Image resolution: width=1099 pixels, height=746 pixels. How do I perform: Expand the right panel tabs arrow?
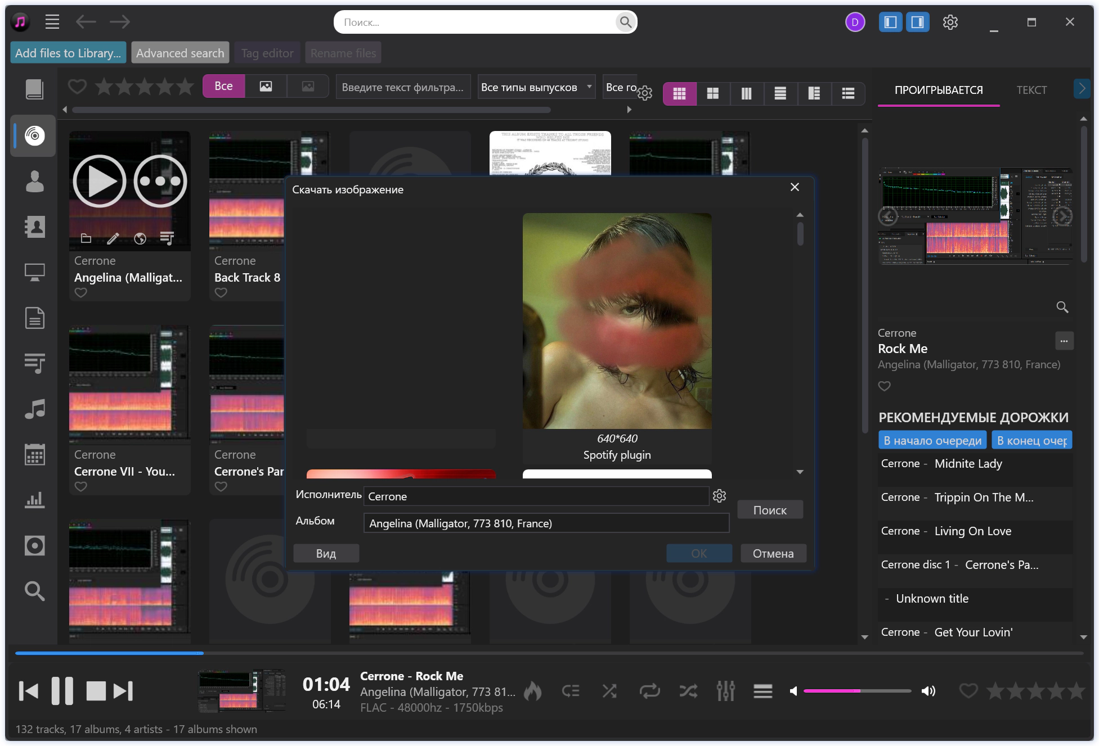click(x=1082, y=89)
